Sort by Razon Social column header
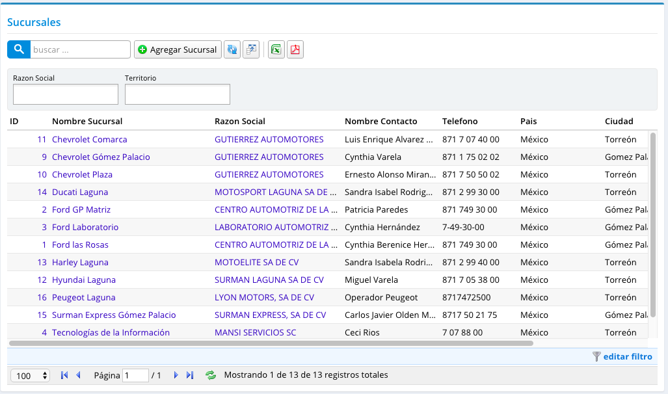 click(240, 122)
